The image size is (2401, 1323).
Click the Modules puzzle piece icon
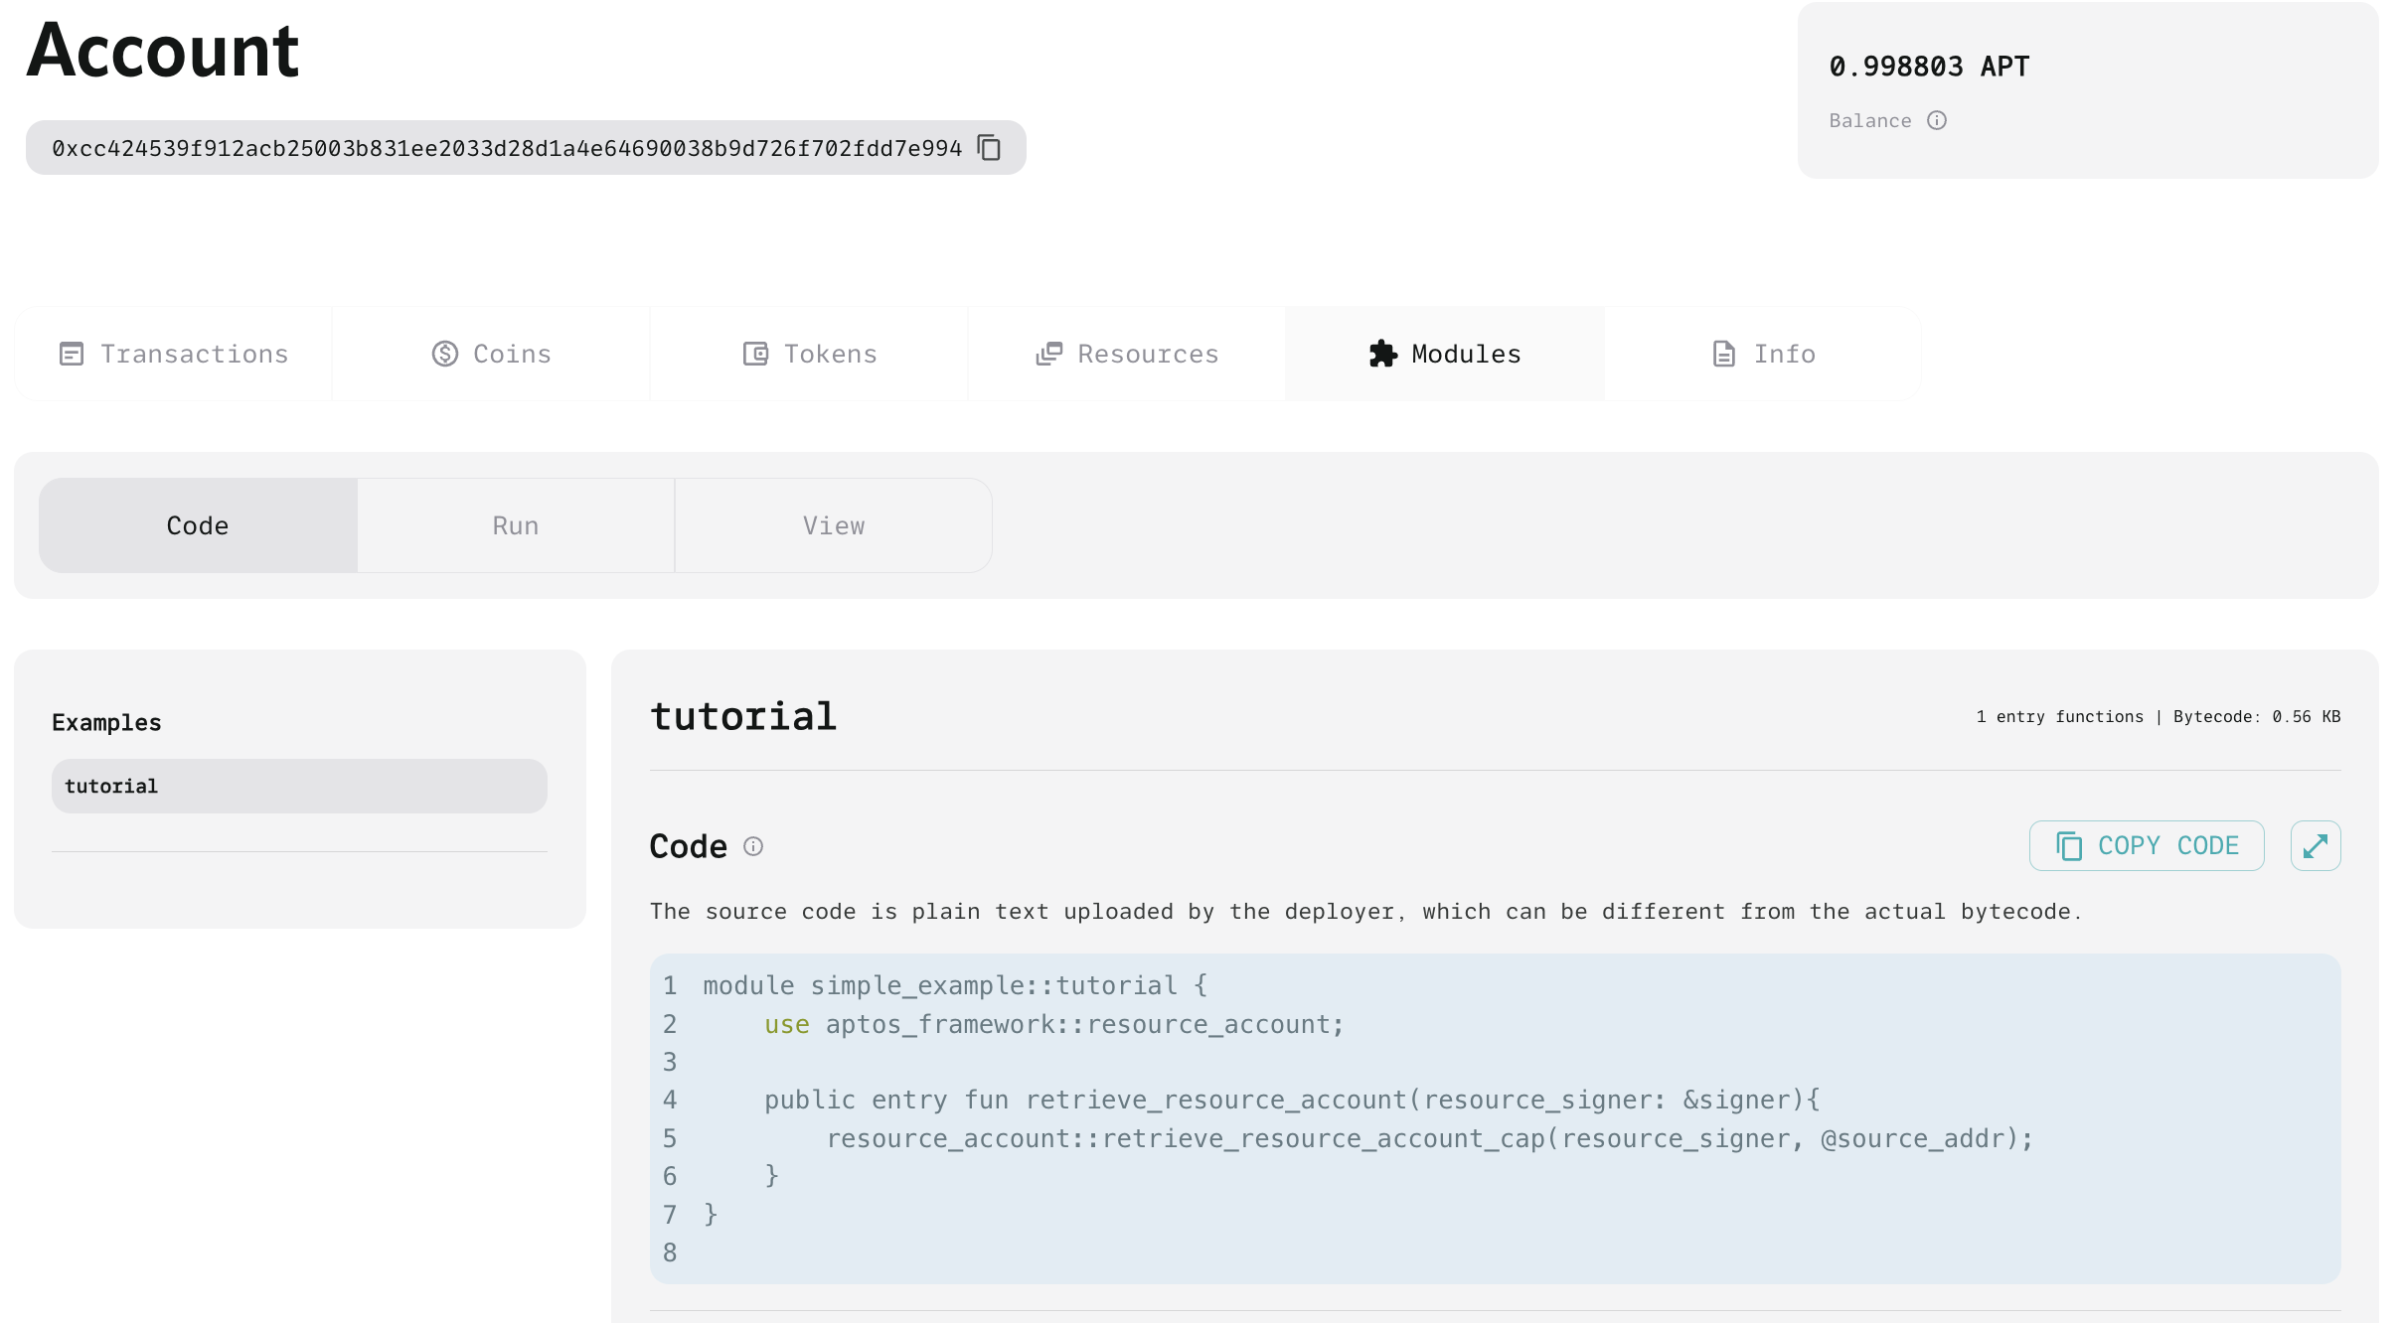[1382, 354]
